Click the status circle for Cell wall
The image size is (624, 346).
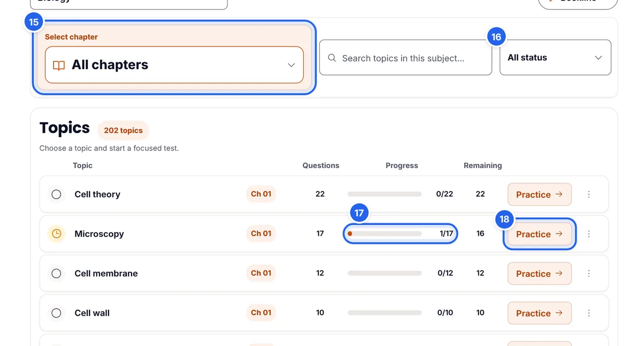tap(56, 313)
